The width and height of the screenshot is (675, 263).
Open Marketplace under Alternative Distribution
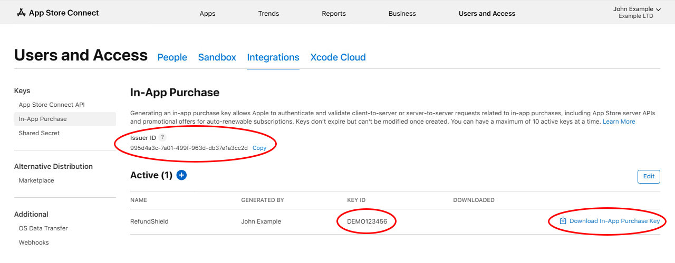(36, 180)
